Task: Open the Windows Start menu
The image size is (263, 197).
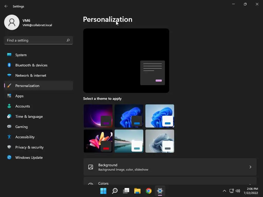Action: click(103, 191)
